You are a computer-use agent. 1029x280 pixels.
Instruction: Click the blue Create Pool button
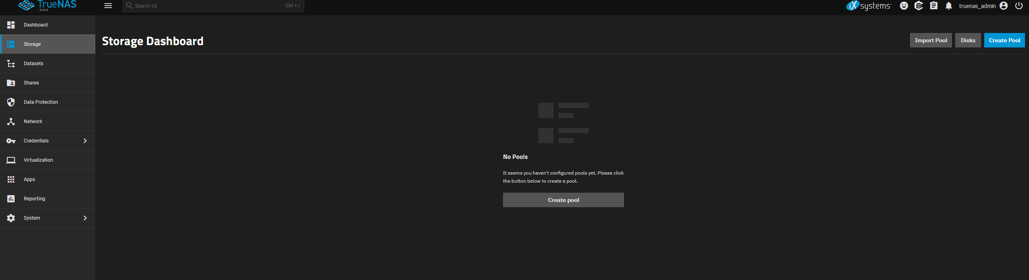(1004, 40)
